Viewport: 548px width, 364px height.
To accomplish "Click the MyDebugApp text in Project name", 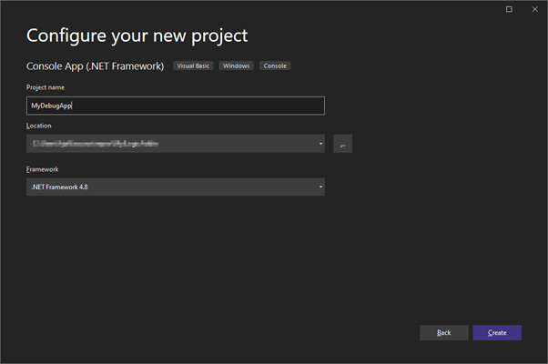I will pos(50,106).
